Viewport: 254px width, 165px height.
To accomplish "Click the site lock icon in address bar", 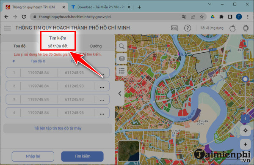I will coord(35,16).
